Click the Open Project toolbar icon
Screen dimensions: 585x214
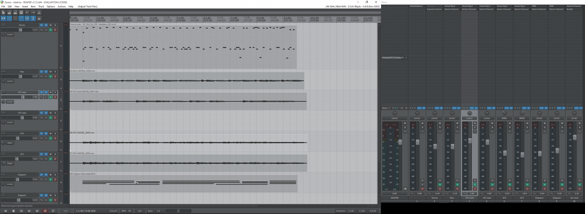pyautogui.click(x=9, y=13)
